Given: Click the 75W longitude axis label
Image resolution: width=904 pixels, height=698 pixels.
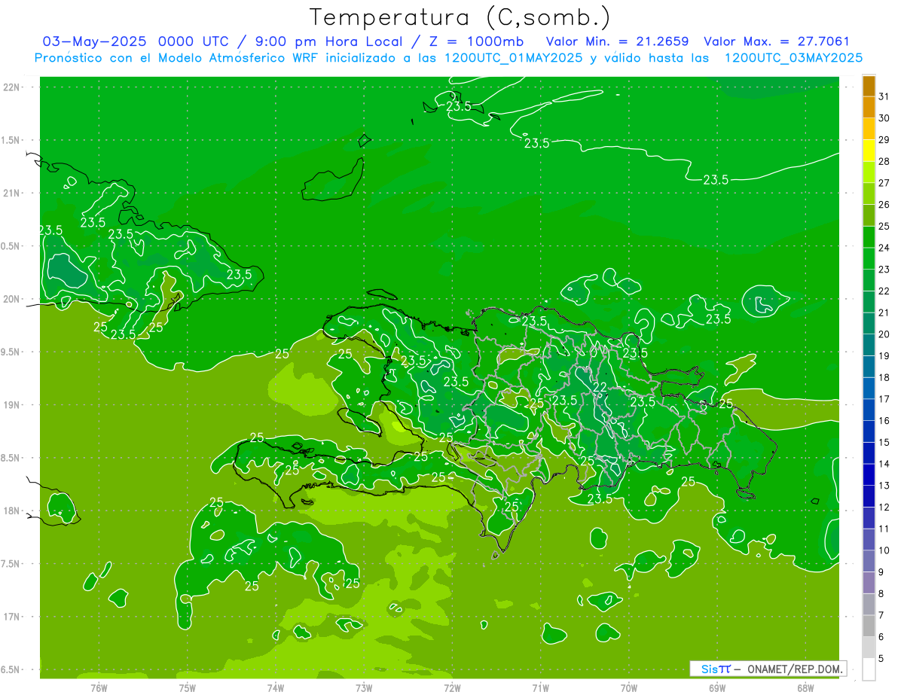Looking at the screenshot, I should click(188, 688).
